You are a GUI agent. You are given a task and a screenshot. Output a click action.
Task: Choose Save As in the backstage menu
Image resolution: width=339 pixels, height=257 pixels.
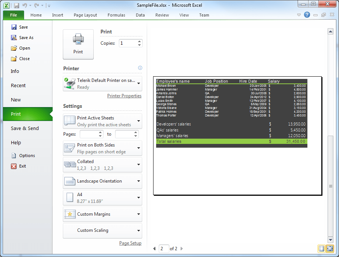pos(22,38)
